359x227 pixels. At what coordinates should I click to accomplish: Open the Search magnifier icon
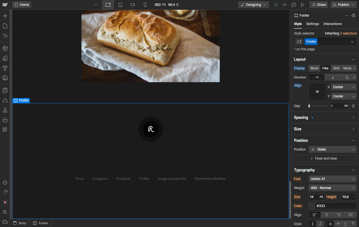[x=5, y=212]
